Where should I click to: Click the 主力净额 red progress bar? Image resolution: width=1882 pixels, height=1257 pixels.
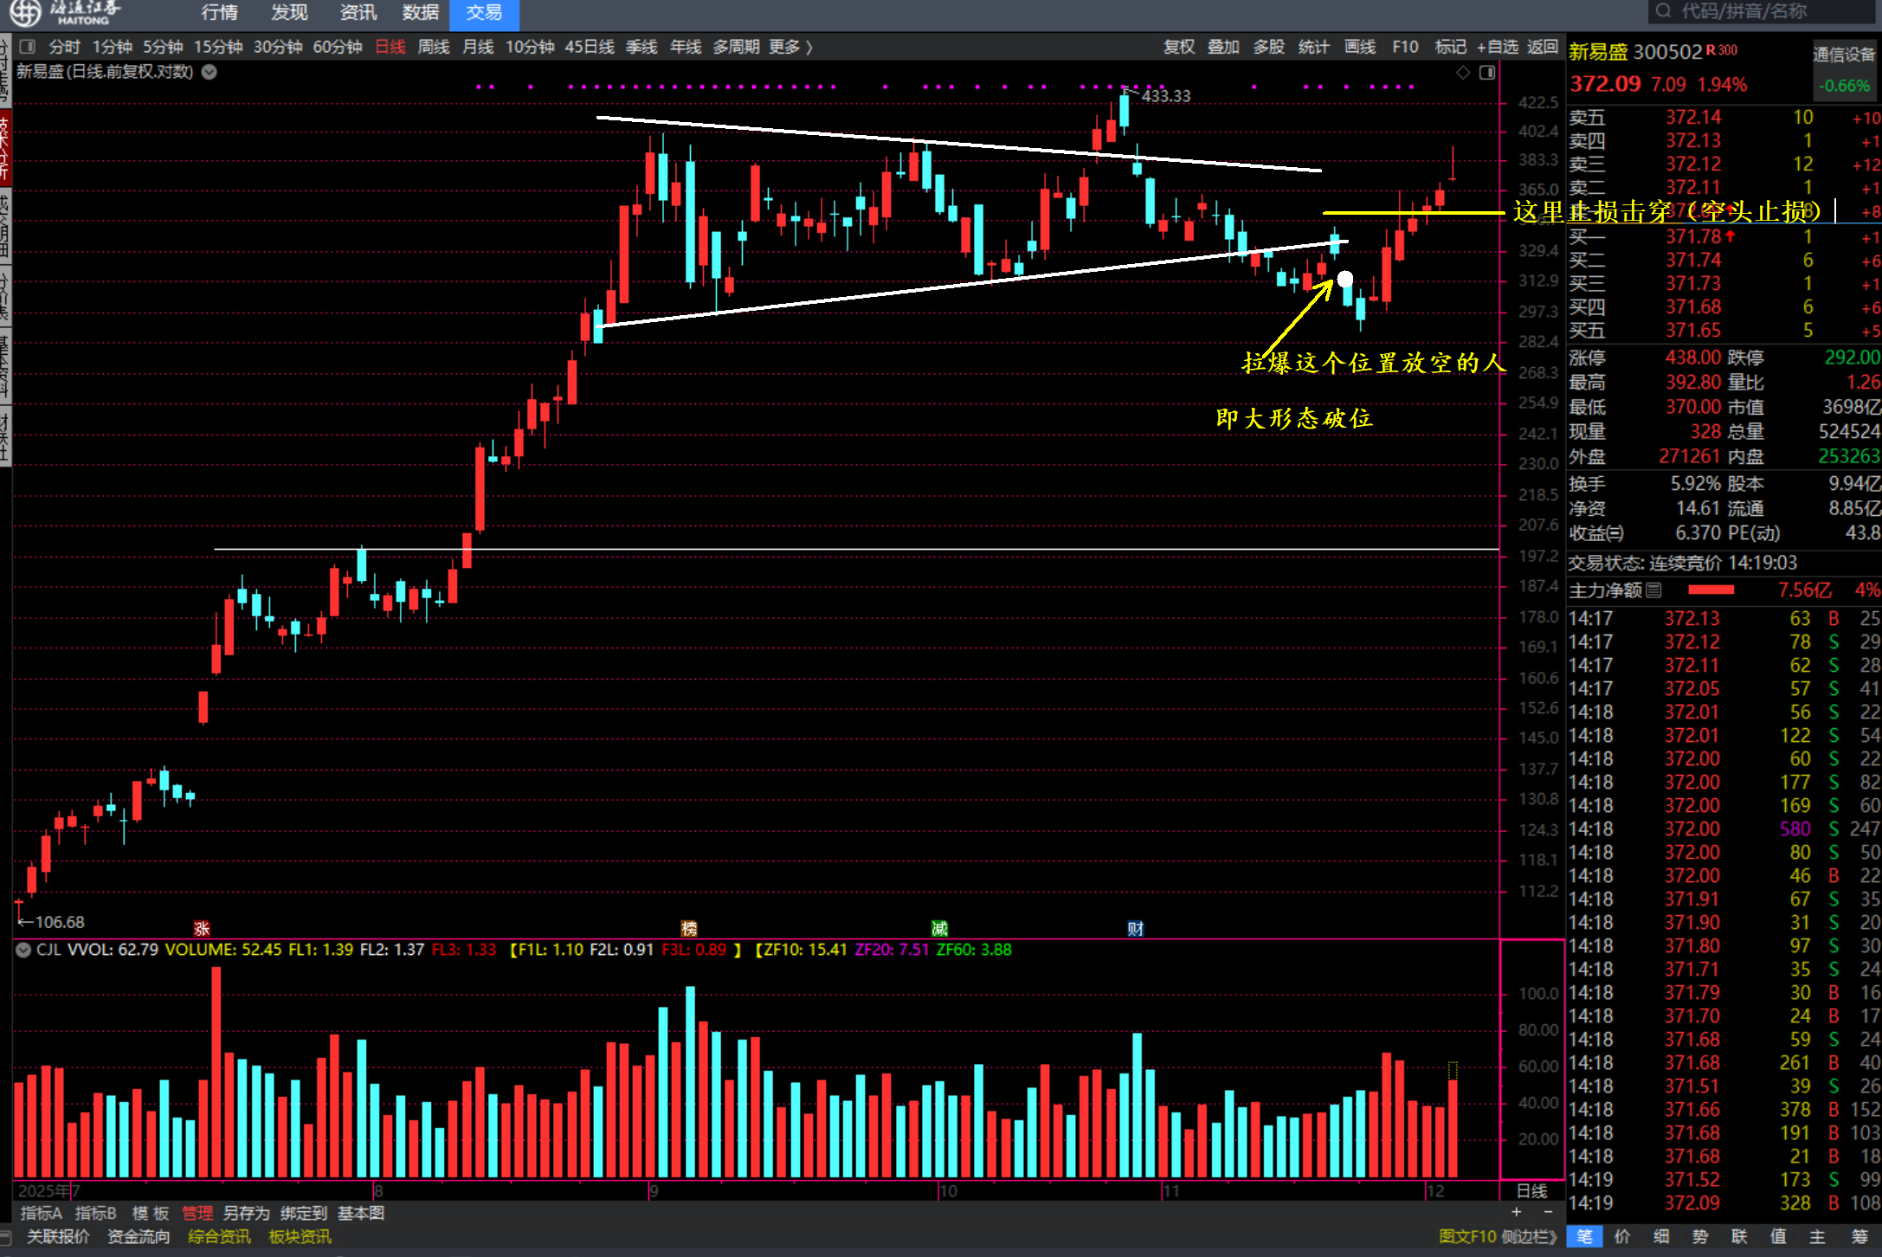point(1711,590)
